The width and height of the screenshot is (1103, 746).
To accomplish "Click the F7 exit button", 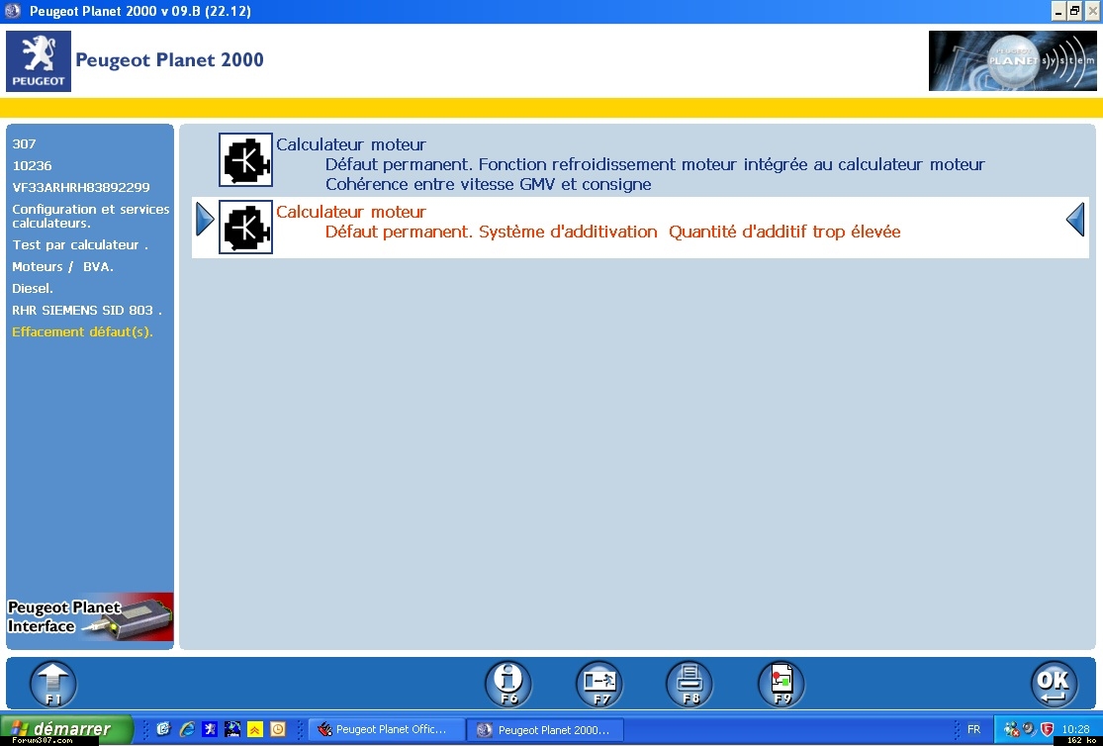I will coord(599,684).
